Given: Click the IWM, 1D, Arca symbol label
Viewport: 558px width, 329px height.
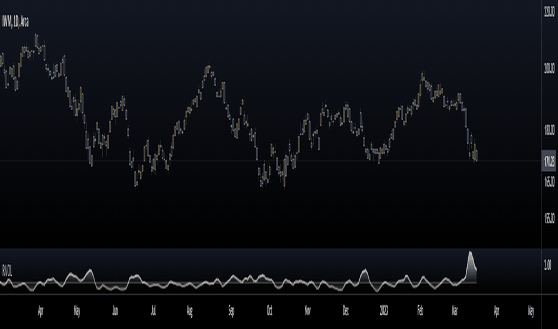Looking at the screenshot, I should pyautogui.click(x=16, y=22).
